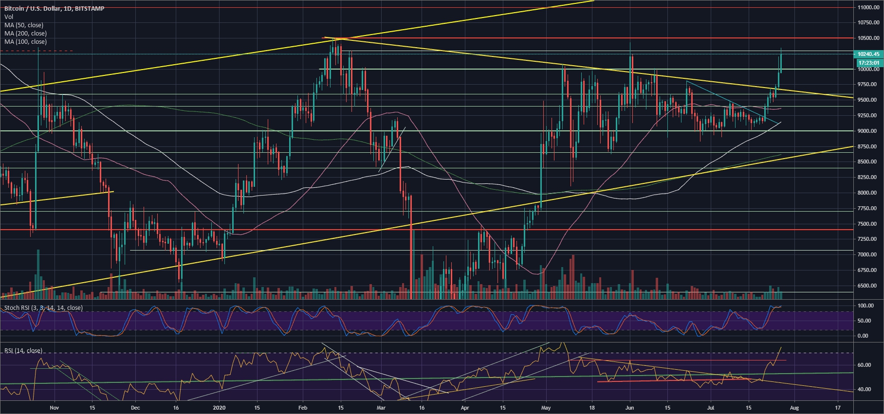
Task: Click the RSI (14, close) indicator label
Action: (23, 351)
